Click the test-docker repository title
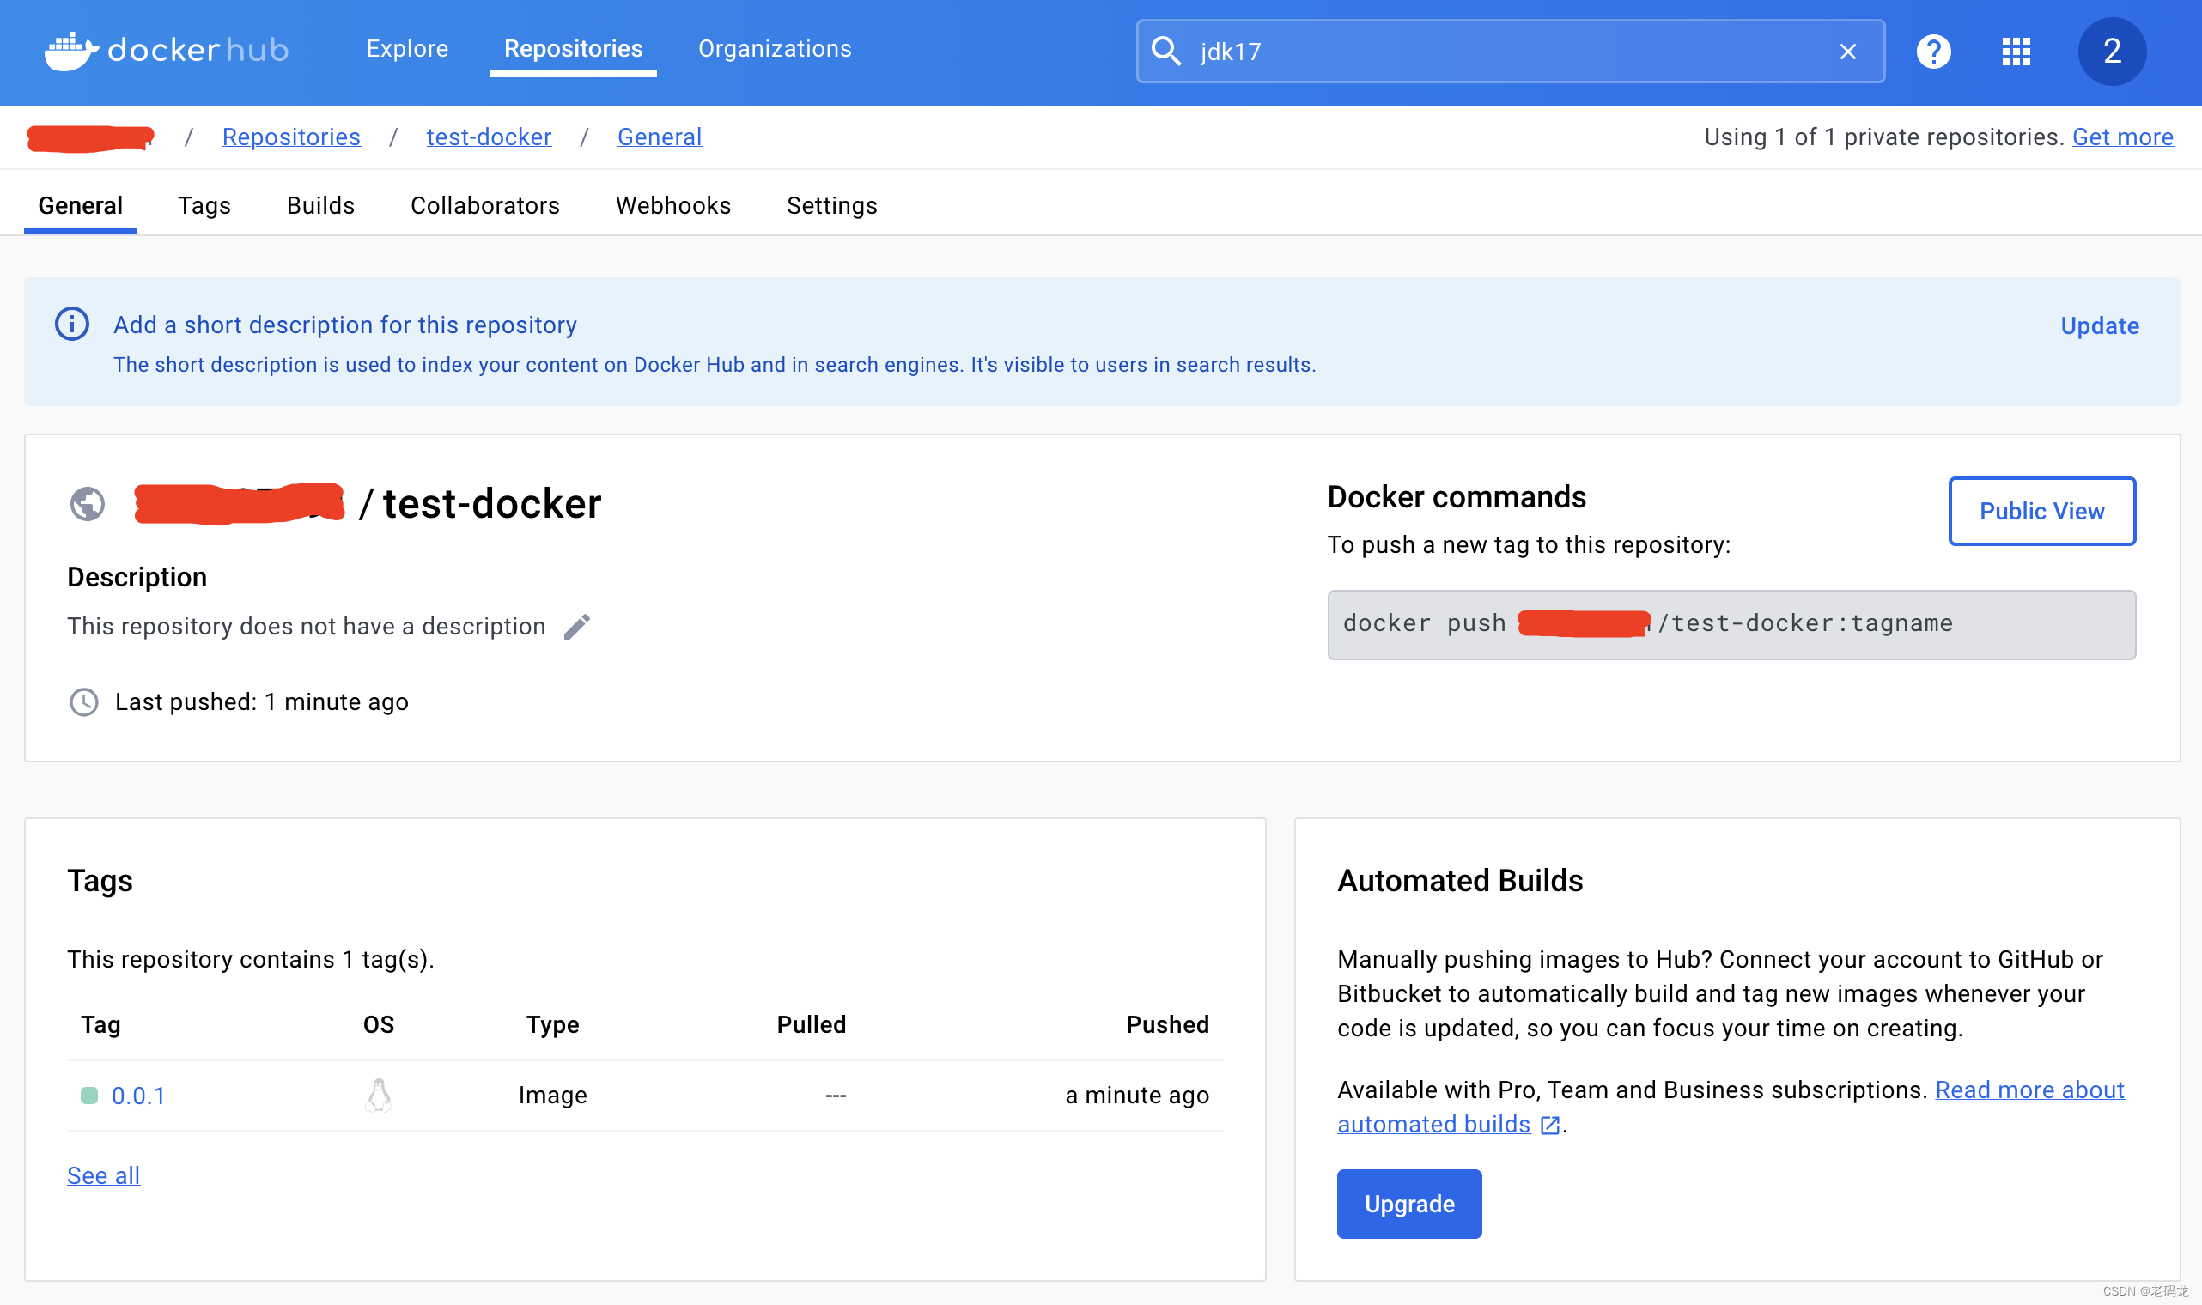The width and height of the screenshot is (2202, 1305). (x=491, y=504)
